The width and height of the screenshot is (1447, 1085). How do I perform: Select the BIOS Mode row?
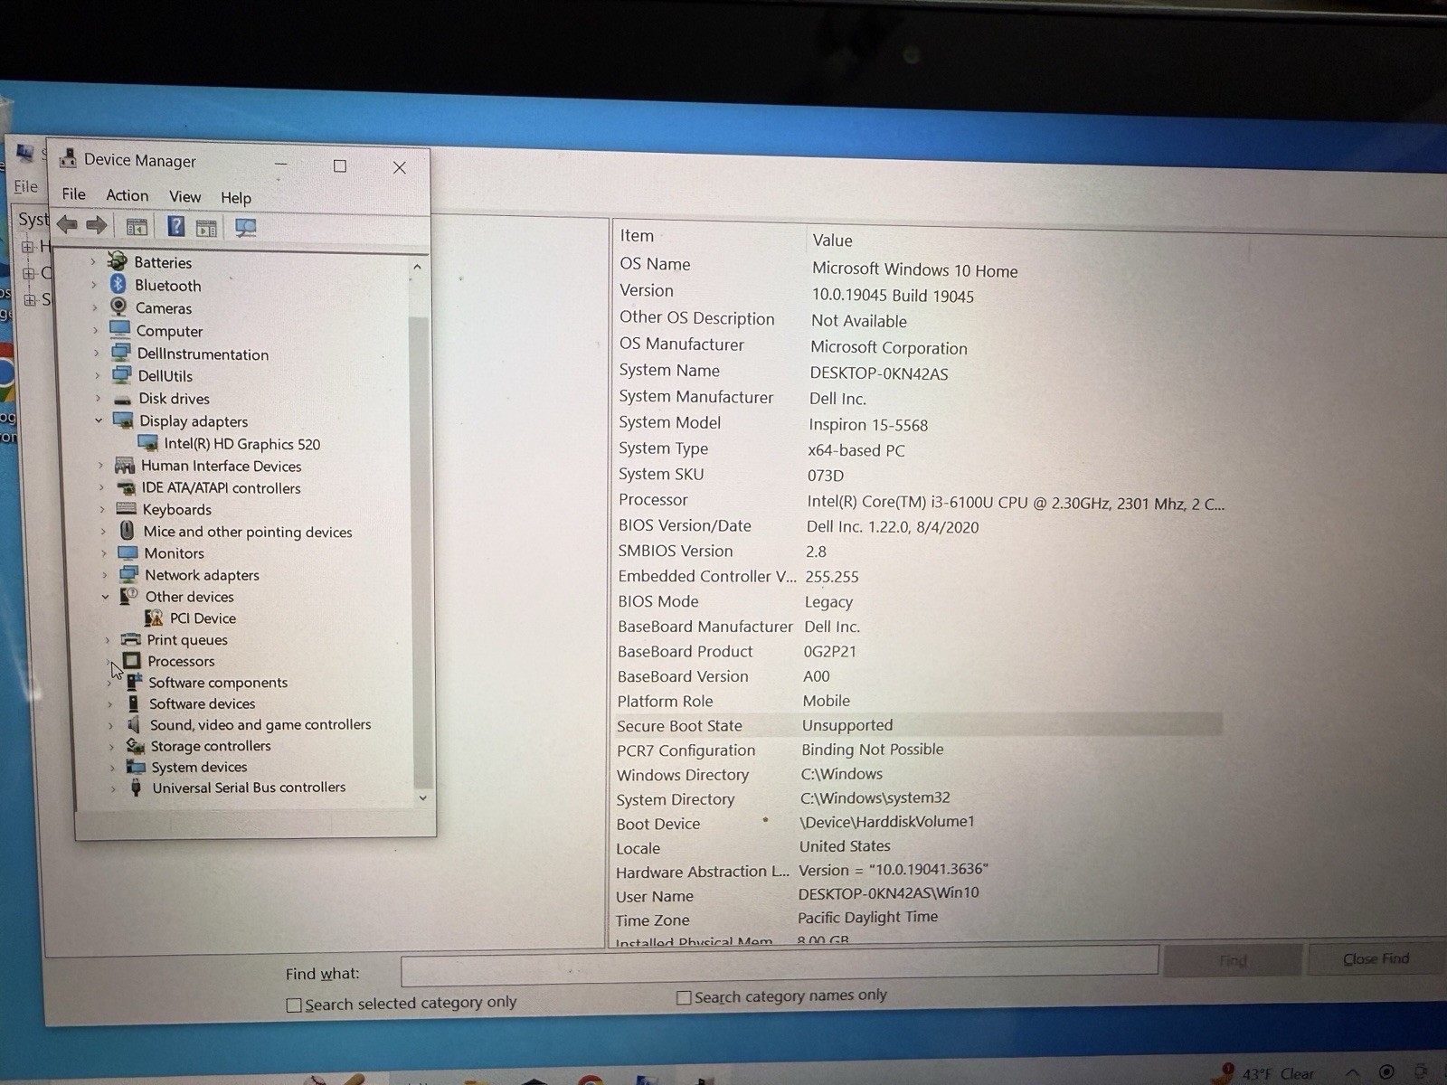(918, 601)
